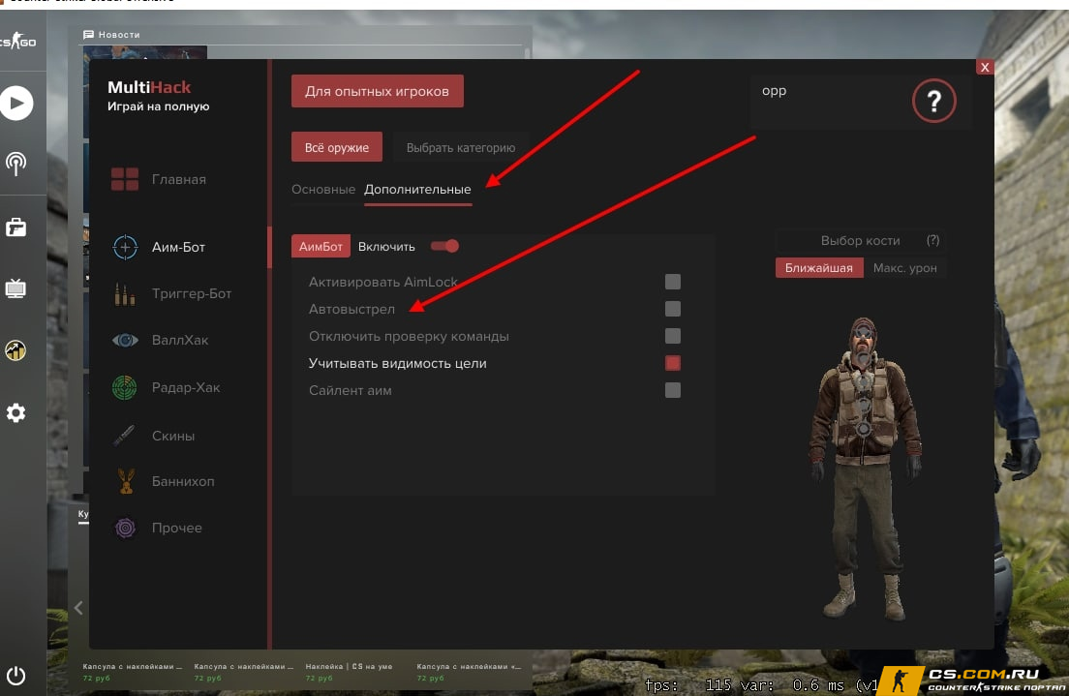Switch to the Основные tab

[323, 190]
